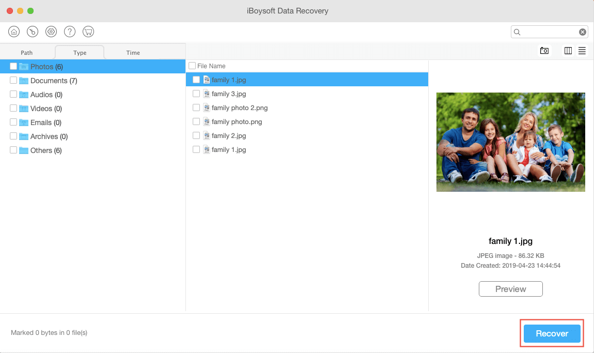This screenshot has height=353, width=594.
Task: Clear the search field with the X icon
Action: click(582, 32)
